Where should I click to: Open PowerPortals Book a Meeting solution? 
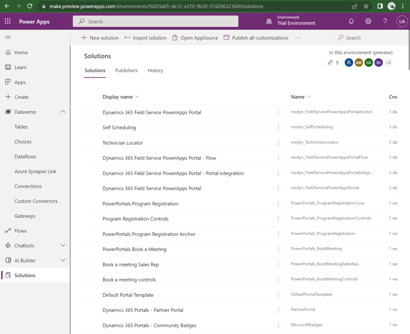pos(135,249)
